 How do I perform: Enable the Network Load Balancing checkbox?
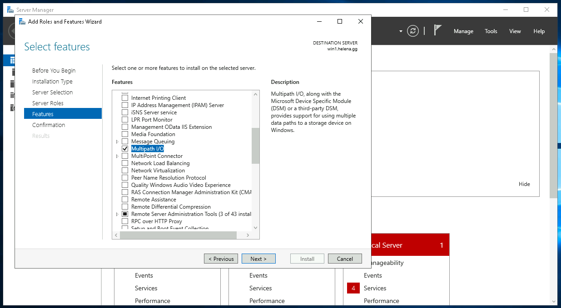(x=125, y=163)
